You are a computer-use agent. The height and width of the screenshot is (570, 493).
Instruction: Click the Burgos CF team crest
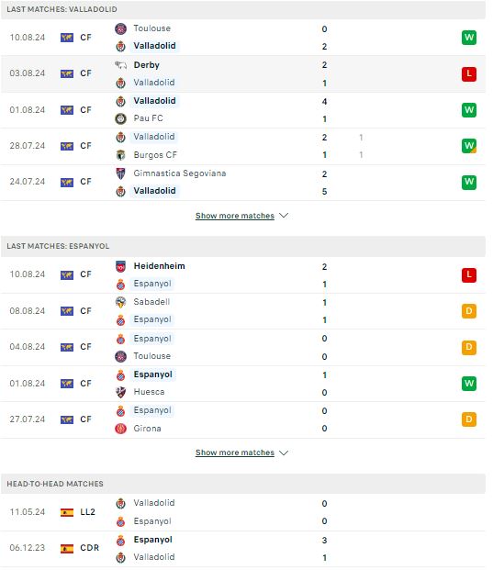pos(120,155)
